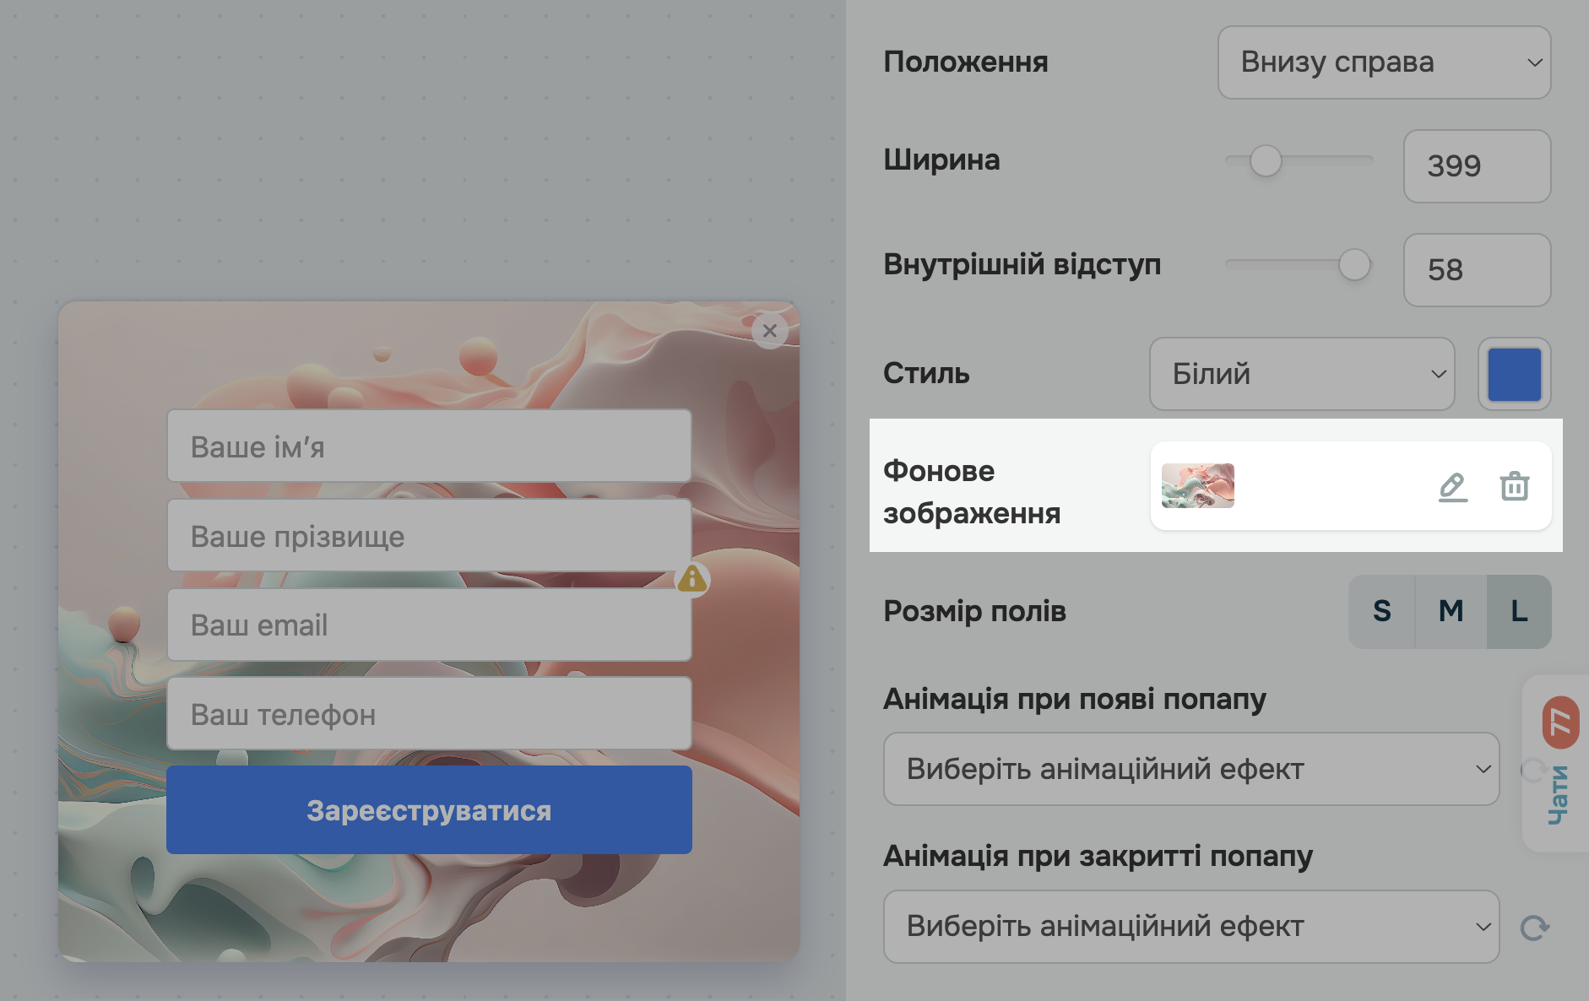
Task: Click the width value field showing 399
Action: [x=1477, y=166]
